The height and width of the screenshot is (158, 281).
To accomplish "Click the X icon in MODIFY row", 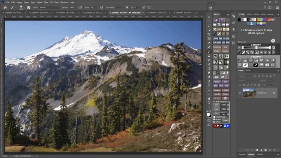I will 269,53.
